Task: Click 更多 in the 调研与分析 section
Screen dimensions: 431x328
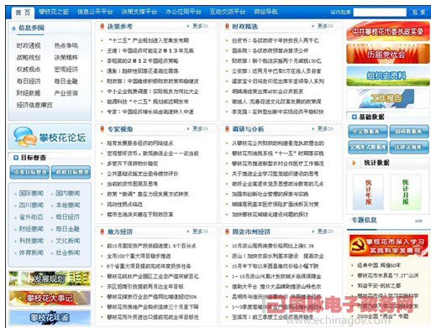Action: (325, 129)
